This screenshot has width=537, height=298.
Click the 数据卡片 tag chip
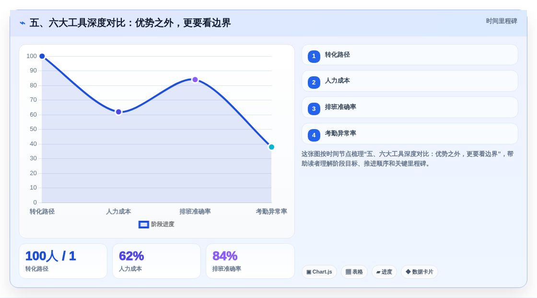click(420, 272)
